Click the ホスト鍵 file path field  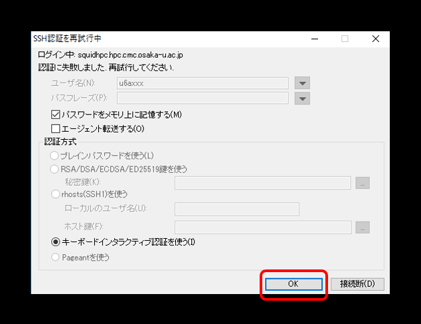point(262,227)
